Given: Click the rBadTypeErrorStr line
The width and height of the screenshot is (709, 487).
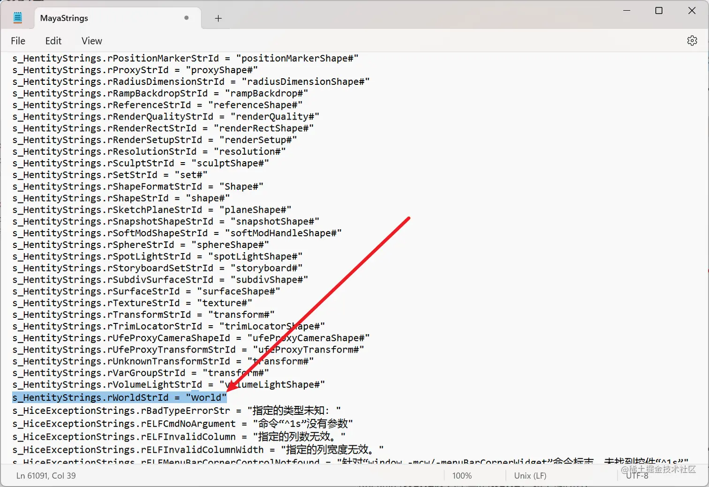Looking at the screenshot, I should tap(177, 411).
